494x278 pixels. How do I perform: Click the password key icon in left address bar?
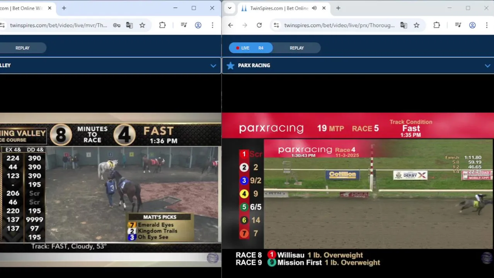point(117,25)
